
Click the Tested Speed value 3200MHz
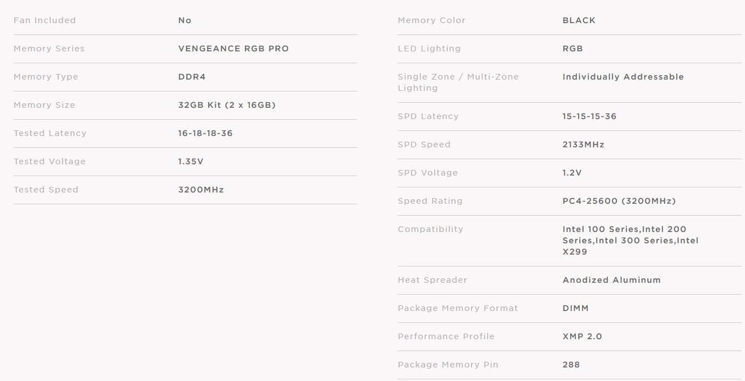point(201,190)
